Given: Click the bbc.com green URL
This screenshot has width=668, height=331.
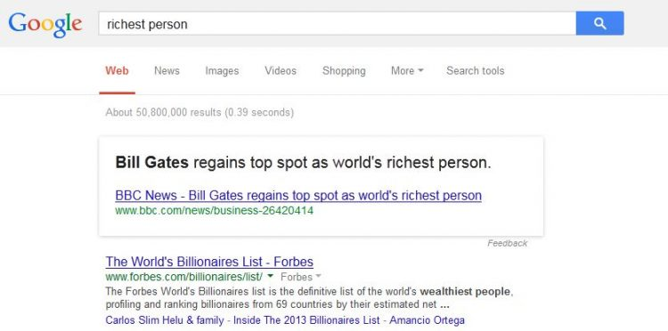Looking at the screenshot, I should tap(215, 210).
